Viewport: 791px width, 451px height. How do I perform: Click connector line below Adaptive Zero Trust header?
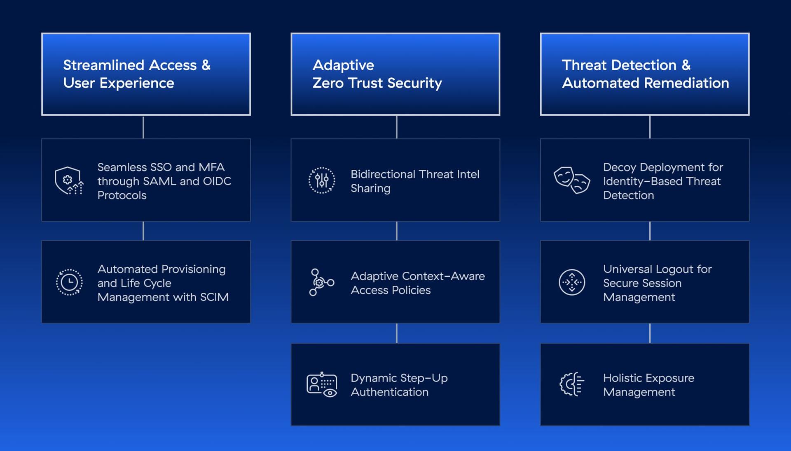pos(396,127)
